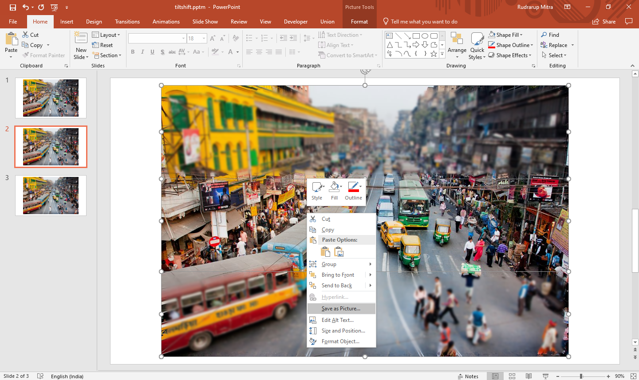Open the Picture Tools Format tab

click(x=359, y=21)
